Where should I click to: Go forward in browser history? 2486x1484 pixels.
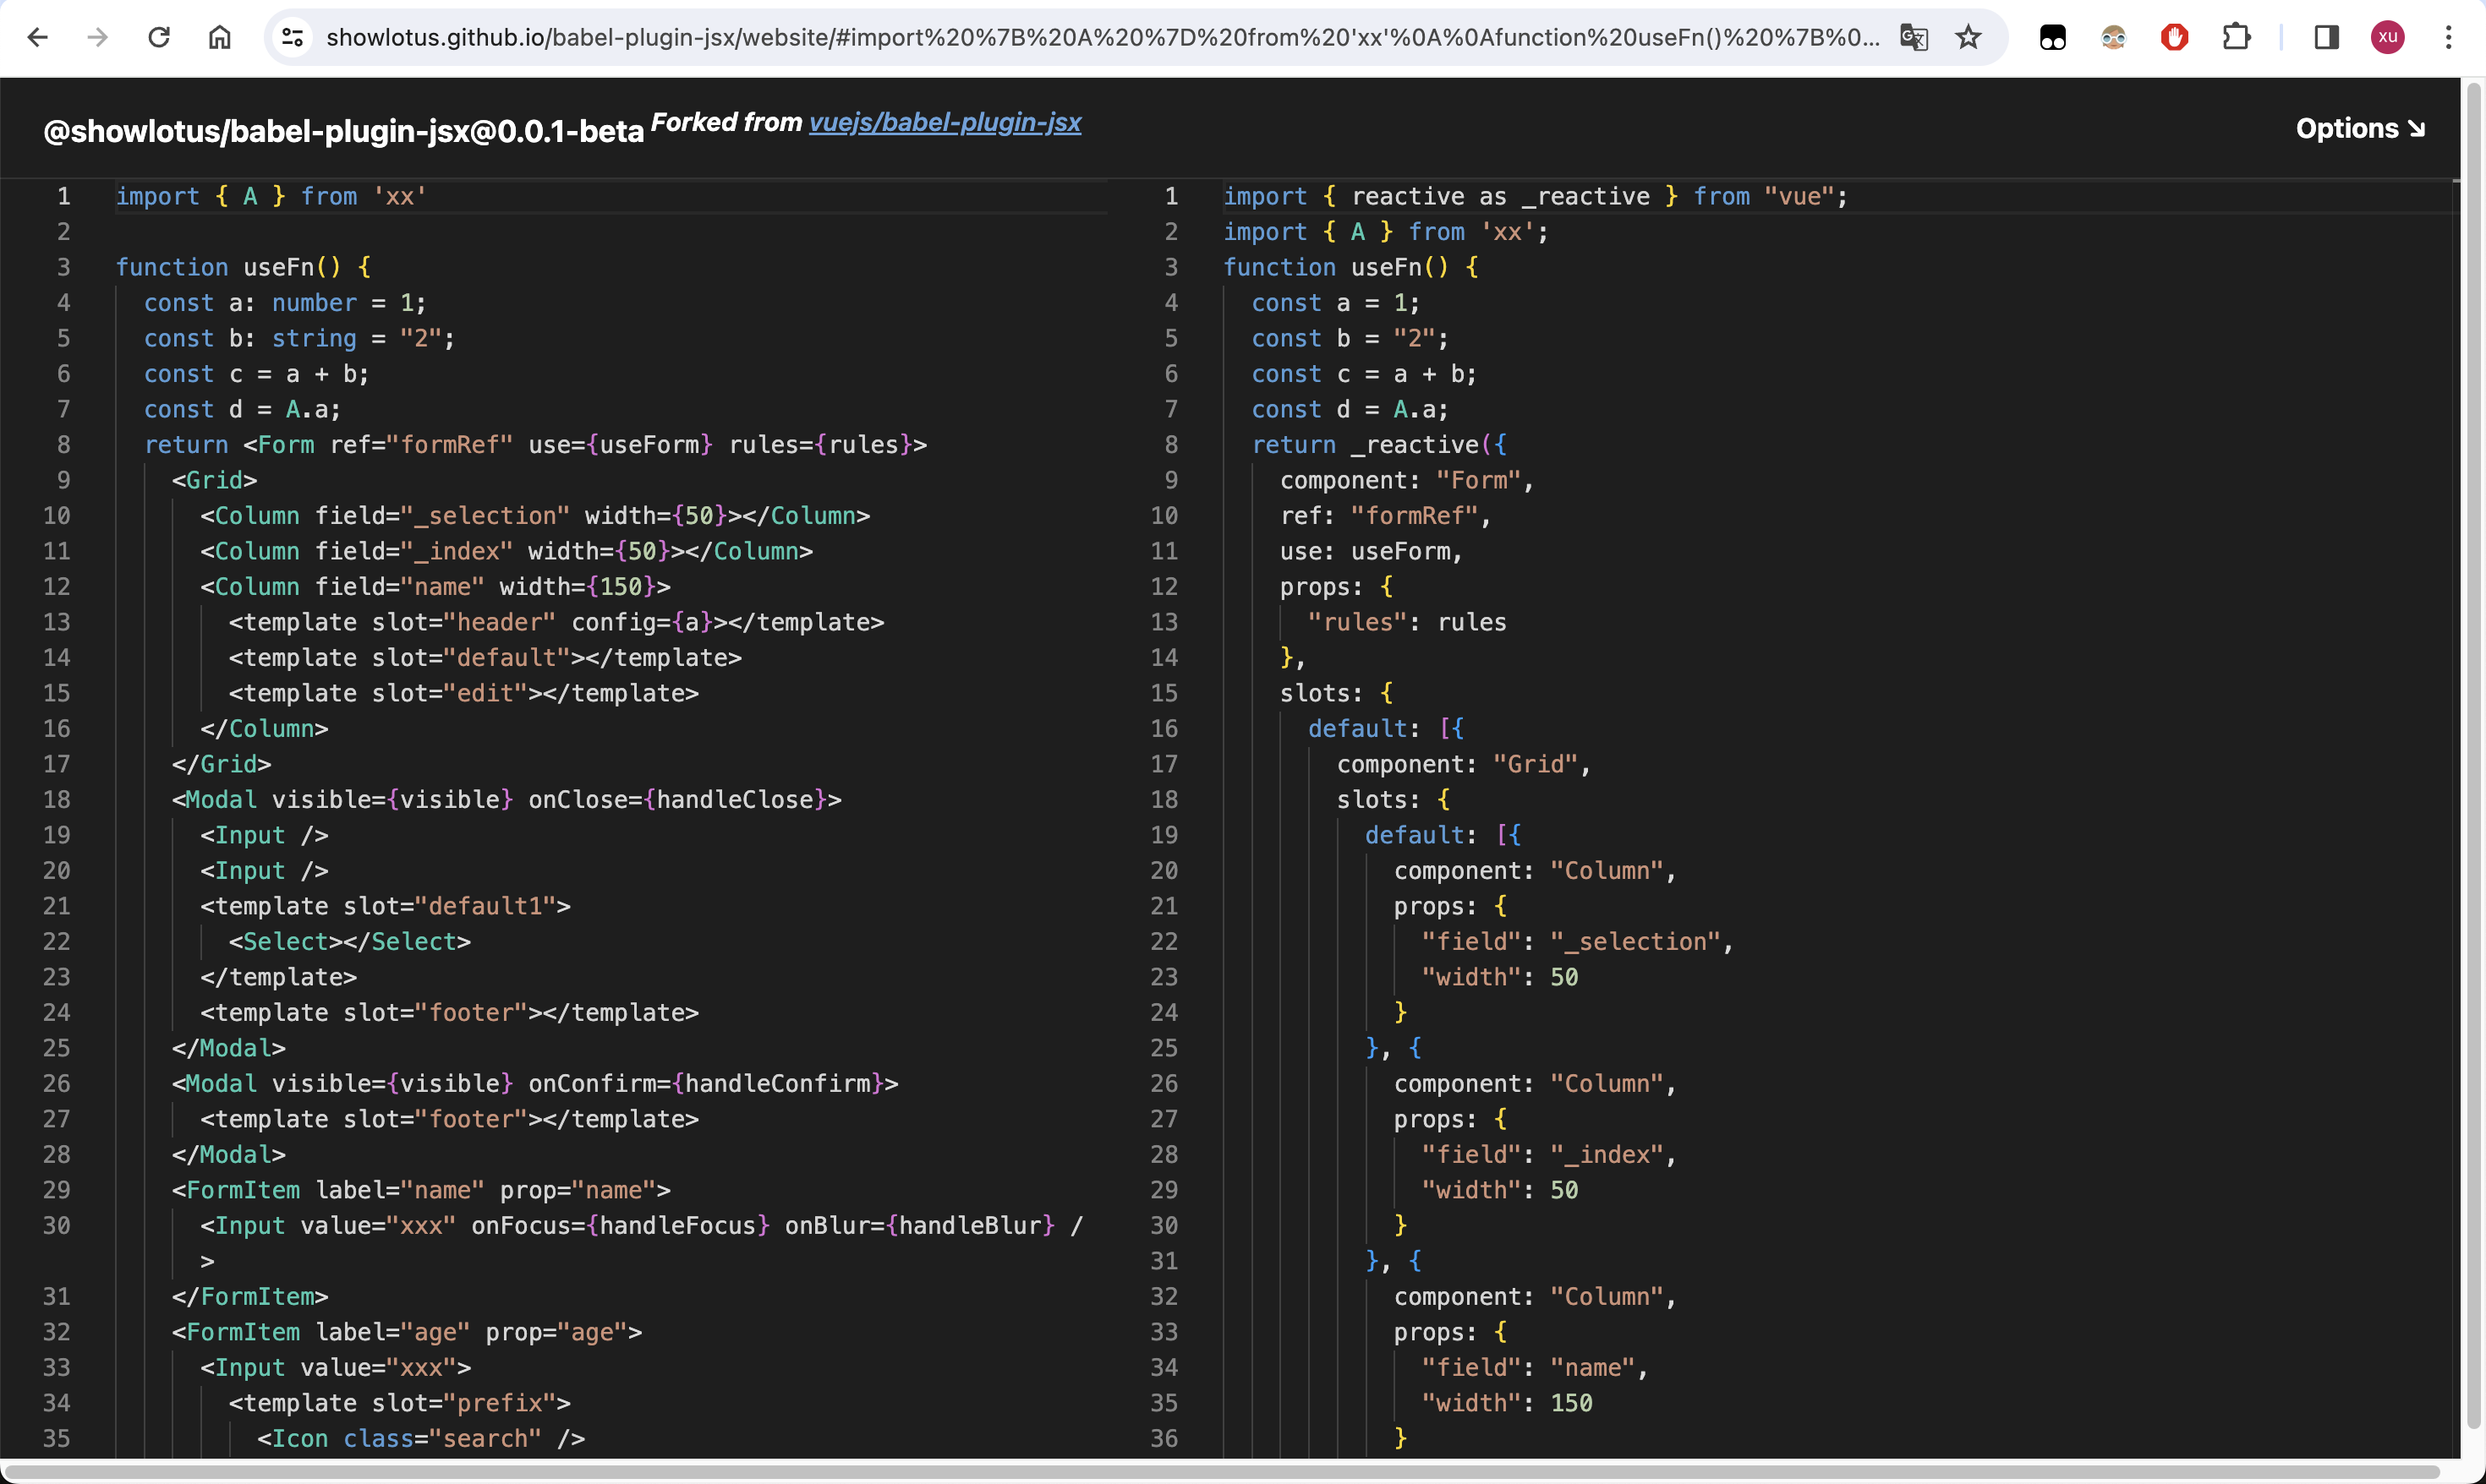pos(97,38)
